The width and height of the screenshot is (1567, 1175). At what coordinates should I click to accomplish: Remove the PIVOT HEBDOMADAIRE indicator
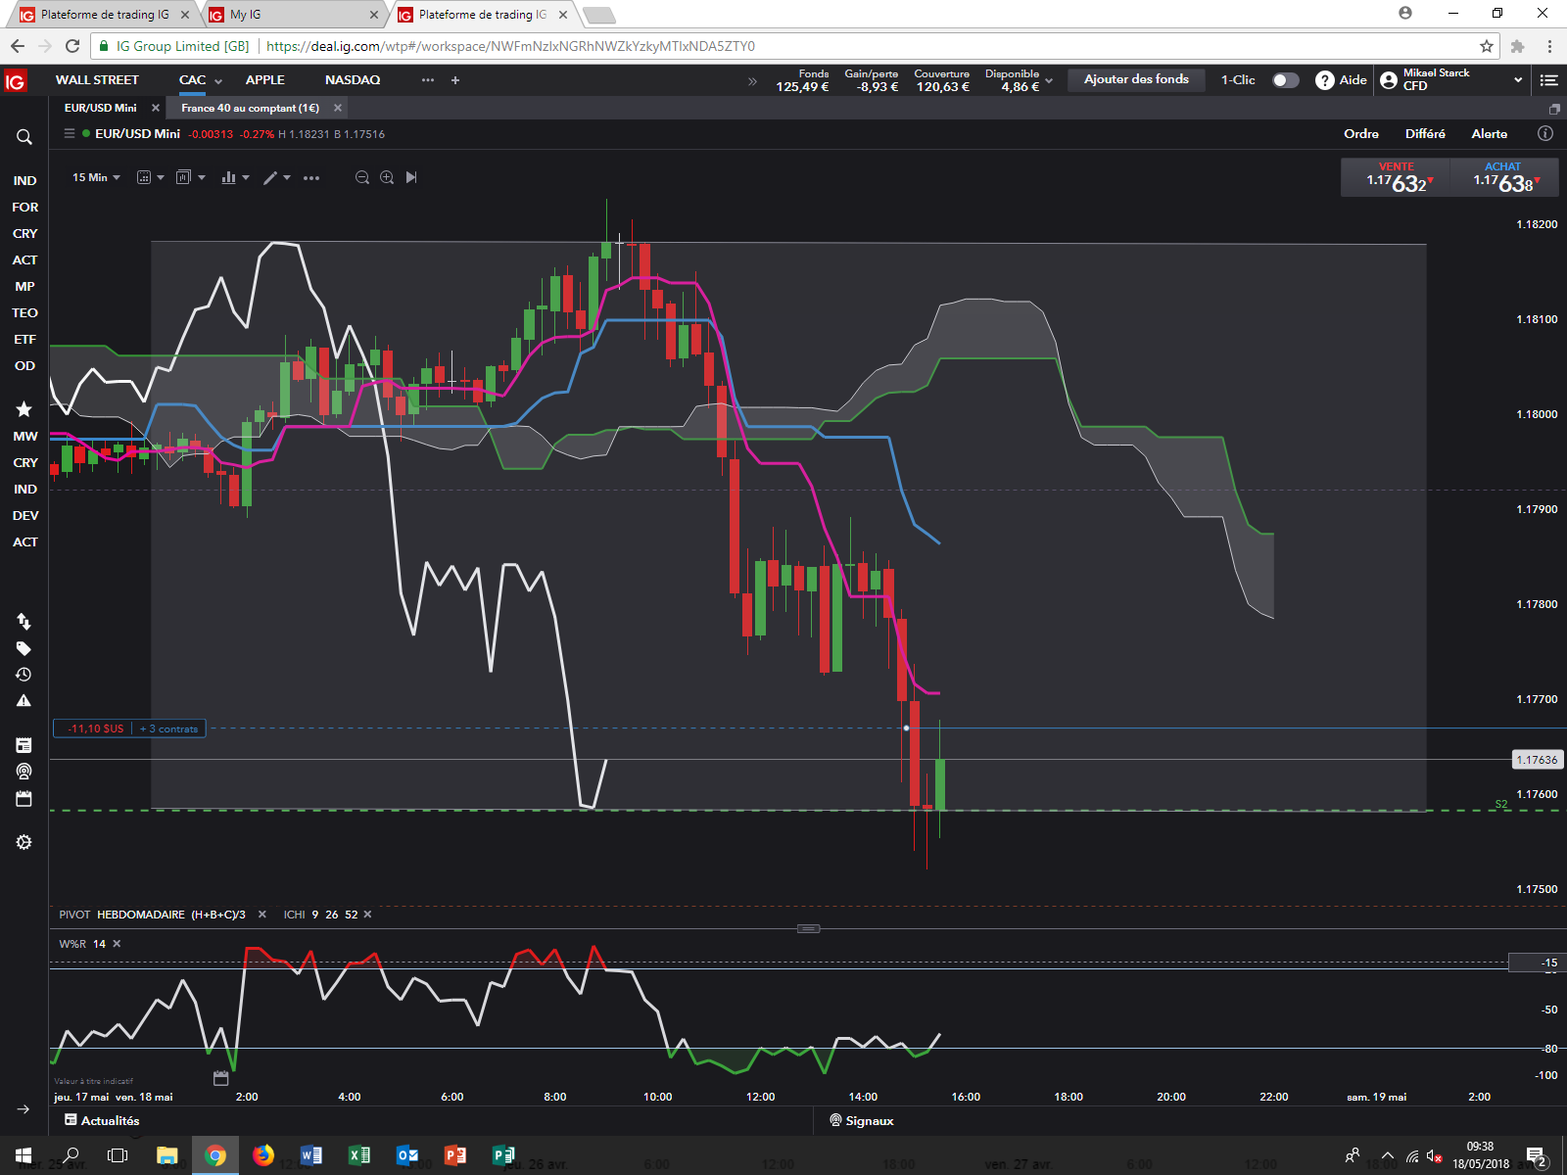tap(262, 915)
